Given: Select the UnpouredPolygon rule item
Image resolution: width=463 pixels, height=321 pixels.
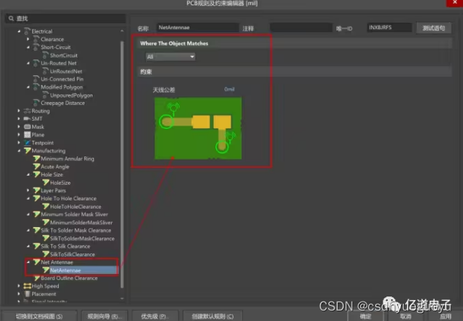Looking at the screenshot, I should point(71,95).
